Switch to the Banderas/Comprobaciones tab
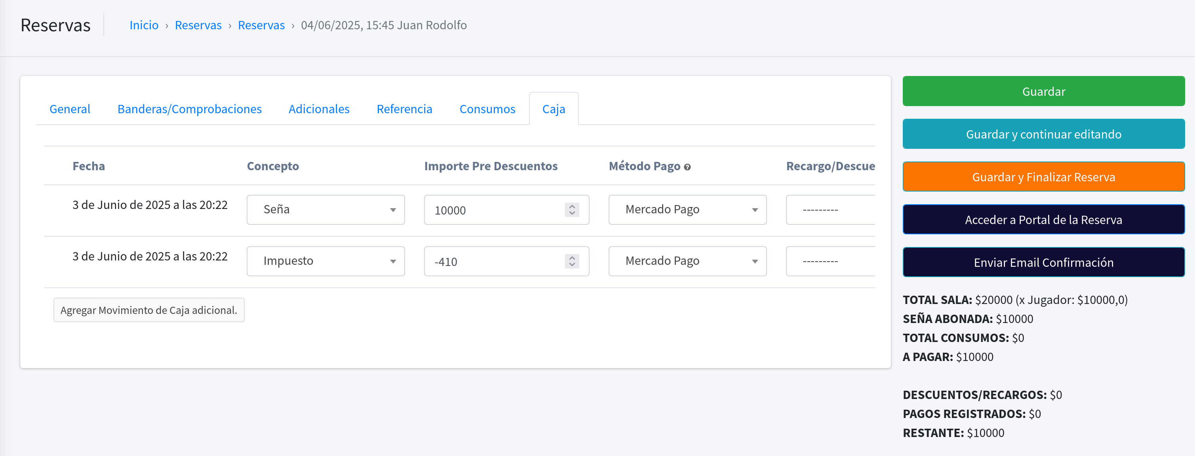Viewport: 1195px width, 456px height. 189,109
